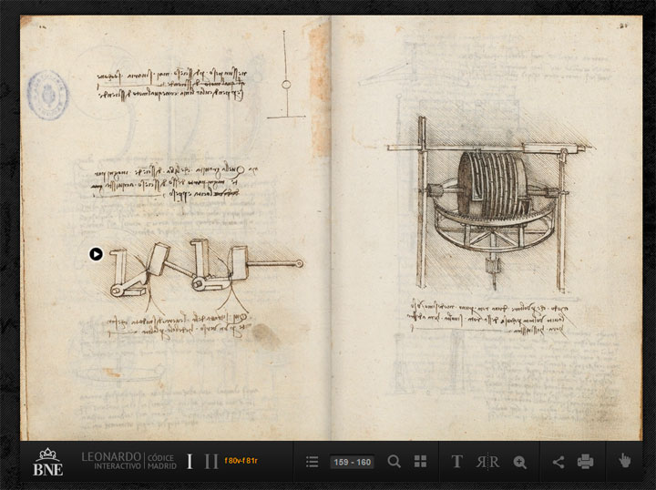Play the linkage mechanism animation
This screenshot has width=656, height=490.
(x=96, y=254)
